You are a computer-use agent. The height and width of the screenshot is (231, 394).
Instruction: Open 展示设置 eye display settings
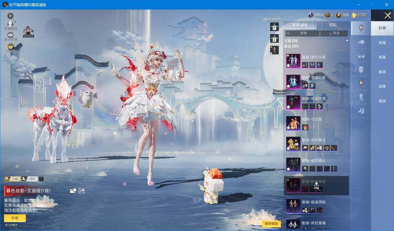tap(10, 35)
